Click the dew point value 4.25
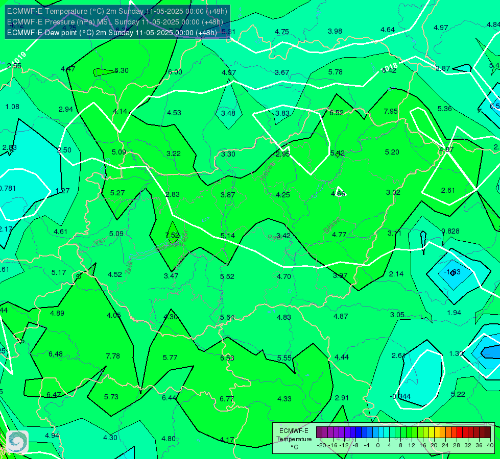The image size is (500, 459). 283,195
